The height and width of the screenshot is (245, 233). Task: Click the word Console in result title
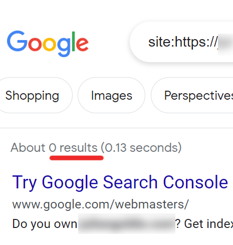[195, 182]
